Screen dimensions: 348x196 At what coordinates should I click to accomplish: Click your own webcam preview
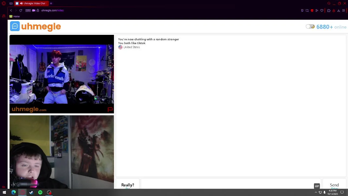point(62,152)
